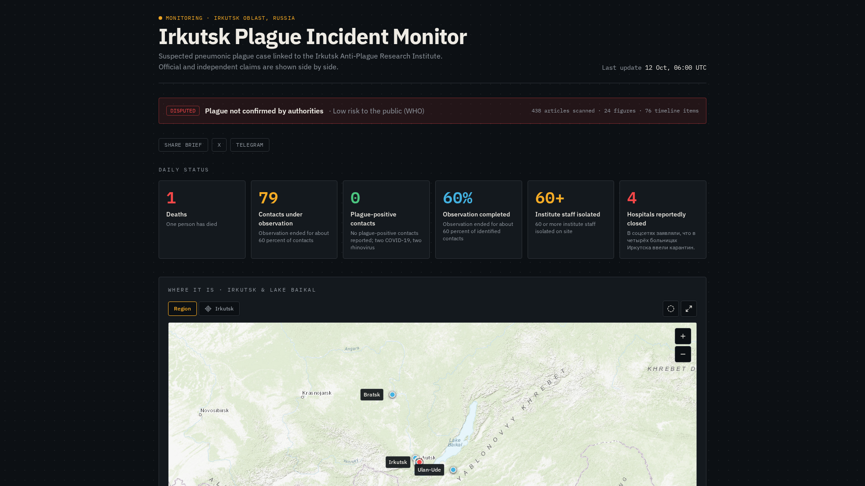The width and height of the screenshot is (865, 486).
Task: Share the brief via Telegram
Action: tap(250, 145)
